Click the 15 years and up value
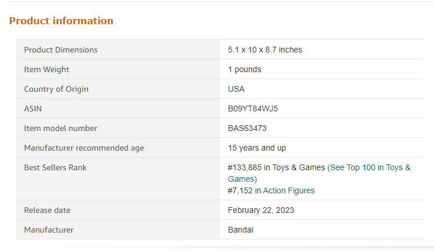 coord(257,148)
